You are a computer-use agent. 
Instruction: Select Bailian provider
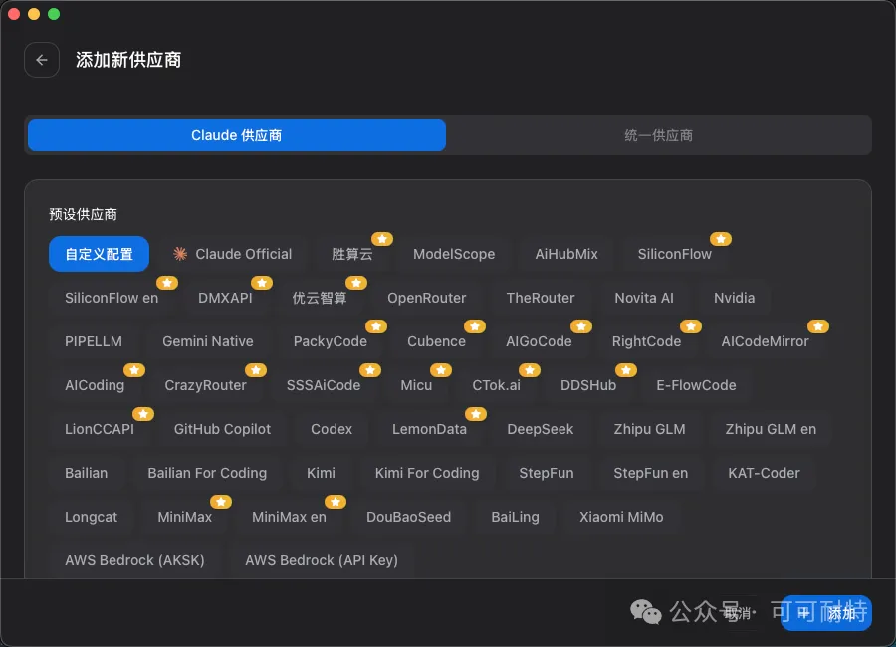click(87, 473)
